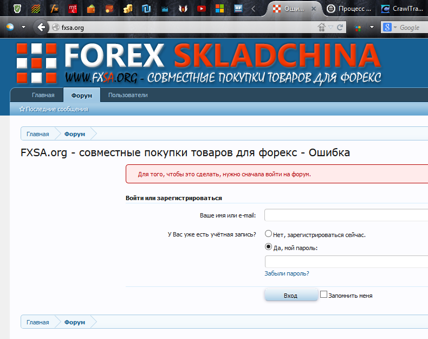Open the gold coins stack pinned tab
The height and width of the screenshot is (339, 428).
(x=128, y=9)
